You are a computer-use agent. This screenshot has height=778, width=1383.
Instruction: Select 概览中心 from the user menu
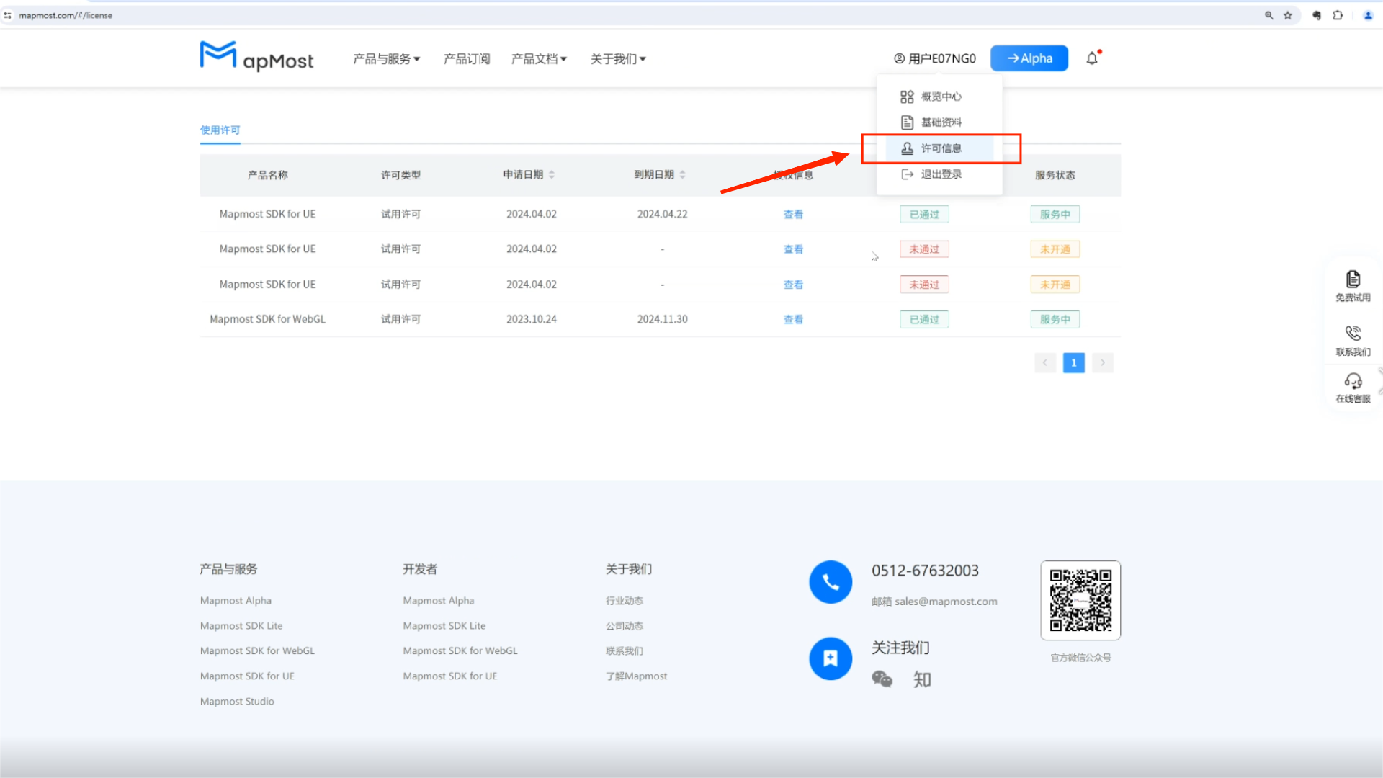(939, 97)
